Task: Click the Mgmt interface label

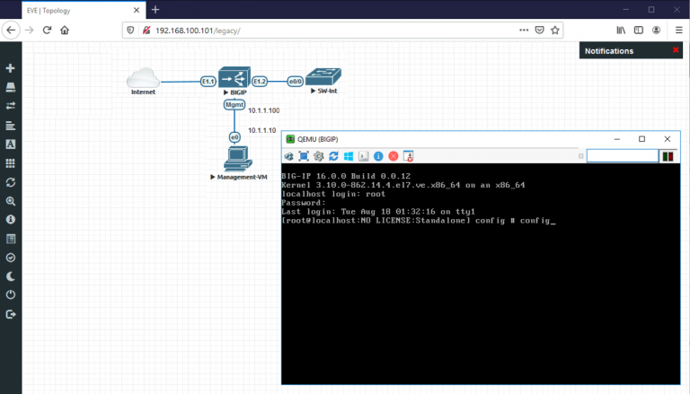Action: [234, 105]
